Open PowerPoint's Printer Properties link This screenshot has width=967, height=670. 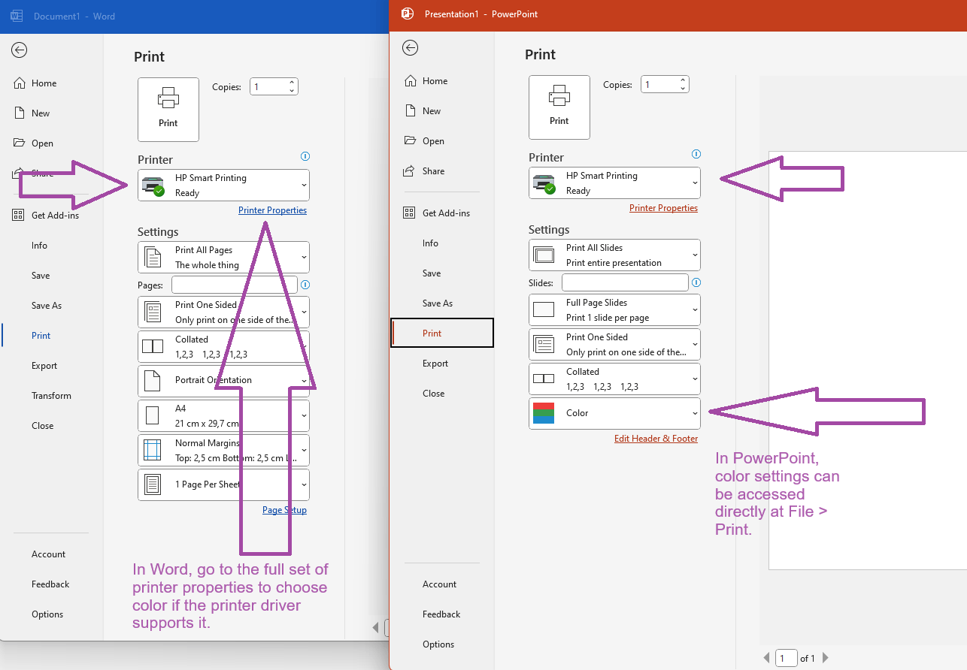tap(663, 208)
